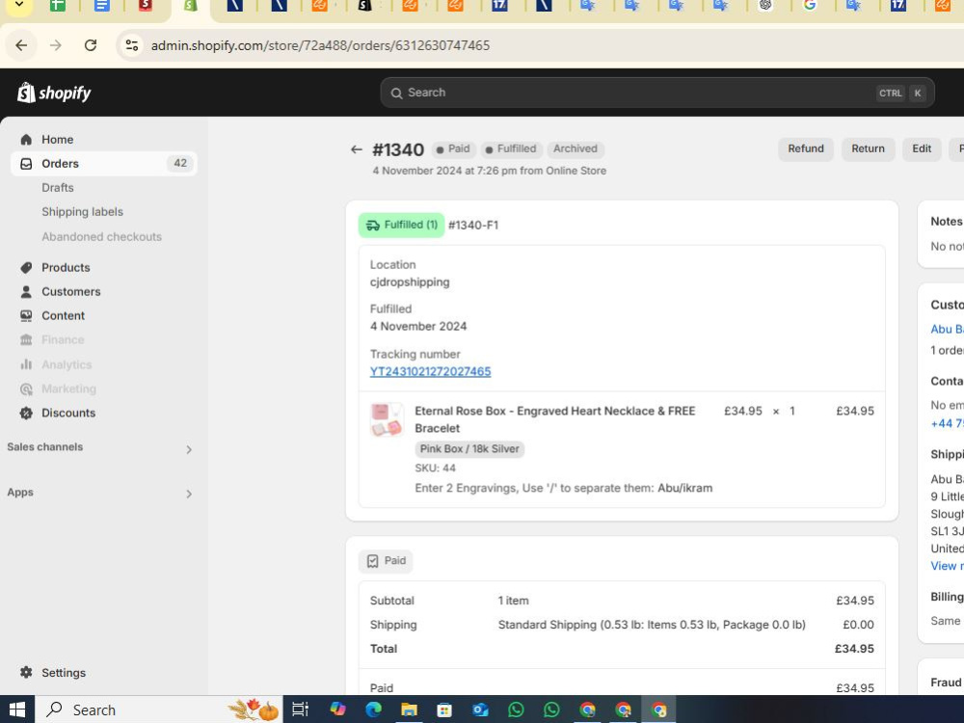Image resolution: width=964 pixels, height=723 pixels.
Task: Switch to the Google browser tab
Action: click(810, 6)
